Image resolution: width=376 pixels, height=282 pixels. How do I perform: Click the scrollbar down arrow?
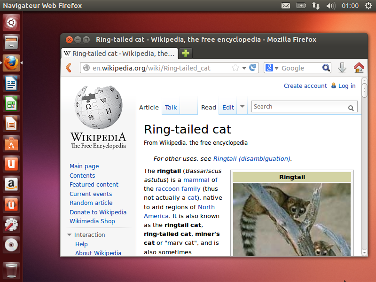(365, 252)
